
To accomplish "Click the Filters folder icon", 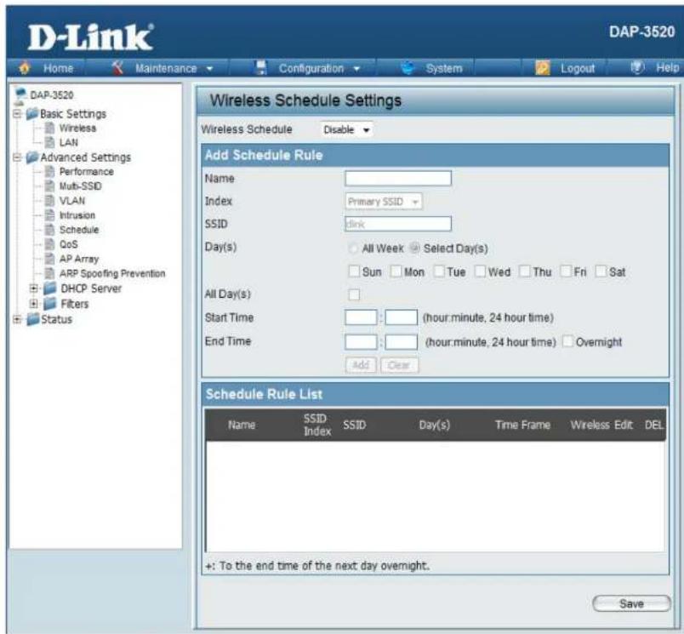I will (x=49, y=304).
